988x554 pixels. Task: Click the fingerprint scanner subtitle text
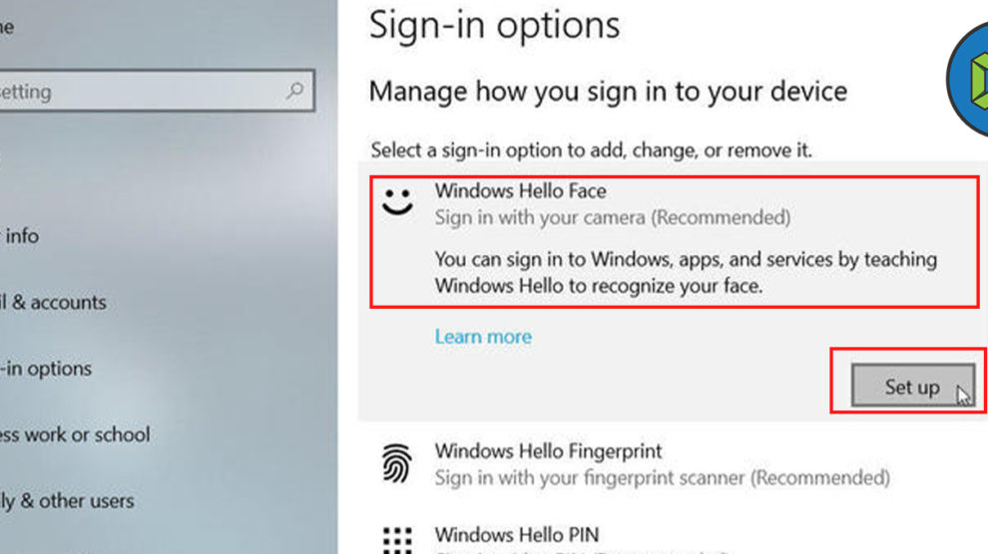point(662,478)
